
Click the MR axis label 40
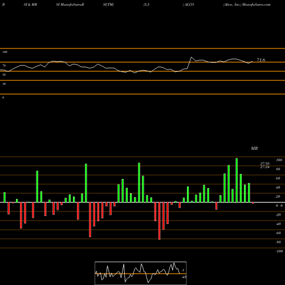coord(278,188)
